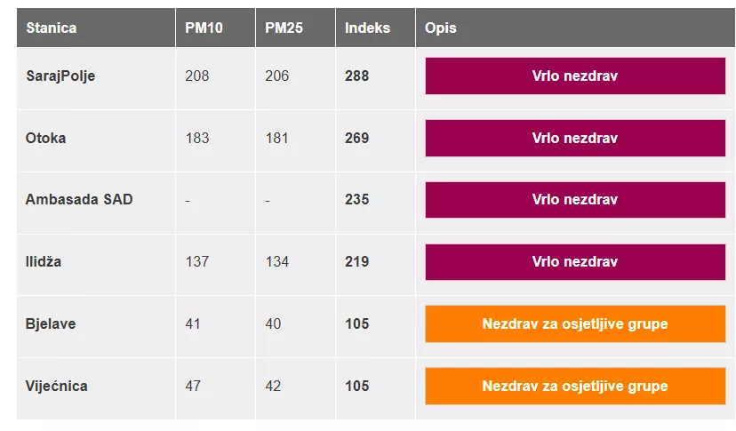Click the Ambasada SAD Vrlo nezdrav badge
The width and height of the screenshot is (736, 431).
click(575, 200)
